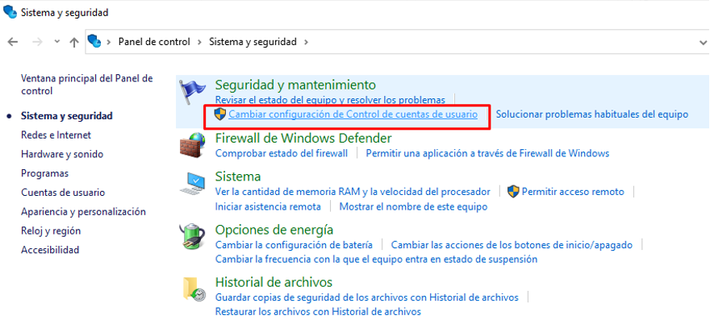710x324 pixels.
Task: Select Redes e Internet in the sidebar
Action: tap(56, 135)
